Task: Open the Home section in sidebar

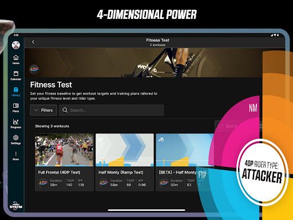Action: pos(16,60)
